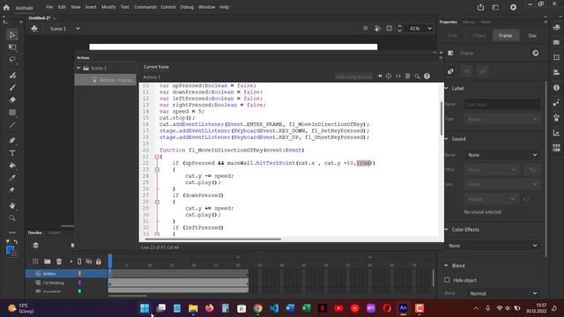Select the Eraser tool

pos(12,100)
